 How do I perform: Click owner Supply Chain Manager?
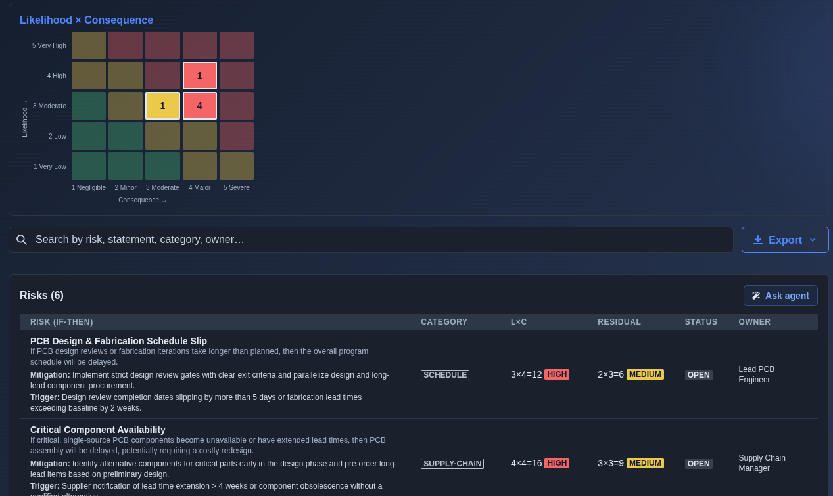(x=762, y=463)
